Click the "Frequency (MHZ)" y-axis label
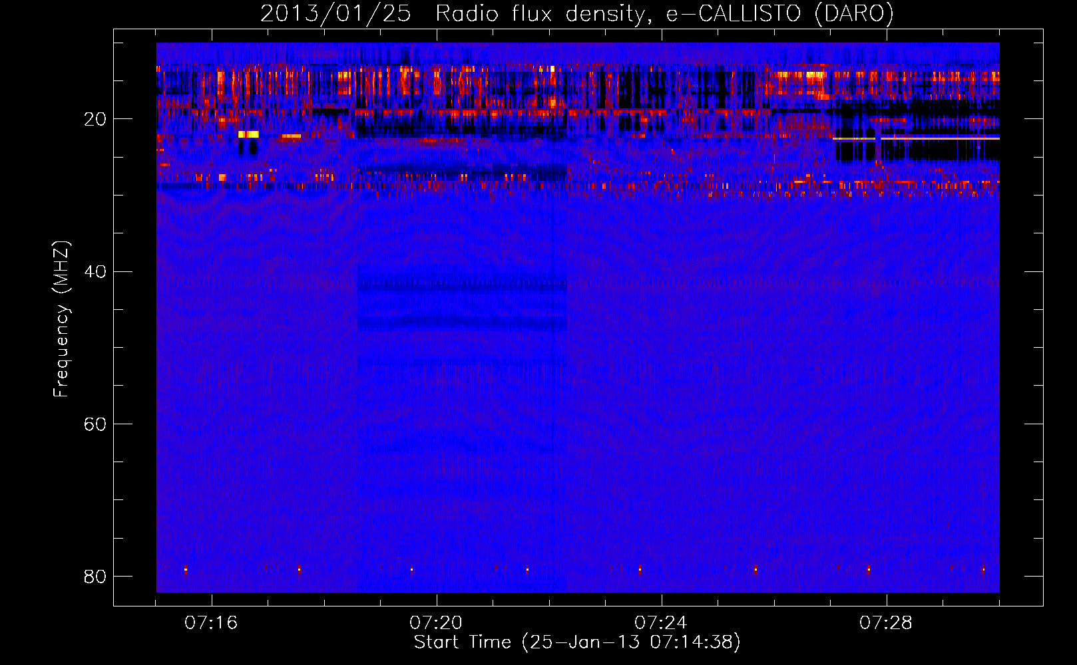This screenshot has height=665, width=1077. tap(61, 319)
